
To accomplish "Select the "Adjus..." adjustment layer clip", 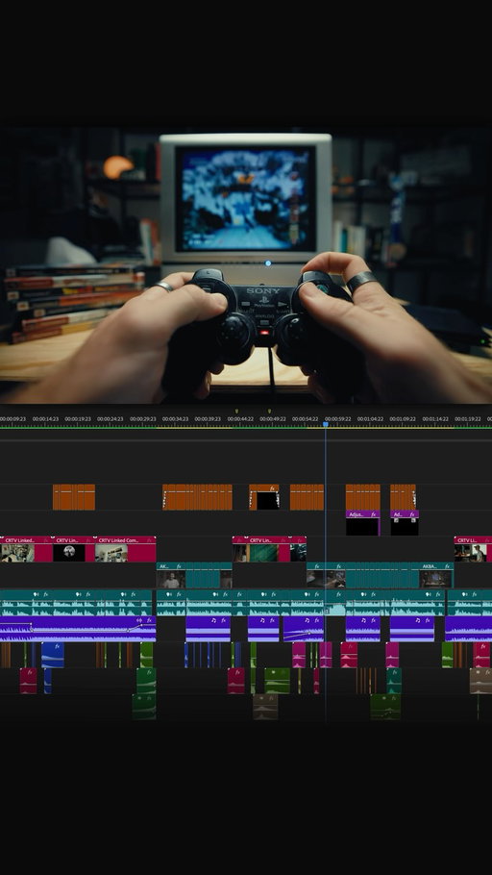I will (x=362, y=523).
